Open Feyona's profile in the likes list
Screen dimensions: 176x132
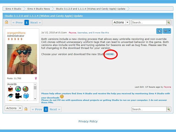coord(72,33)
